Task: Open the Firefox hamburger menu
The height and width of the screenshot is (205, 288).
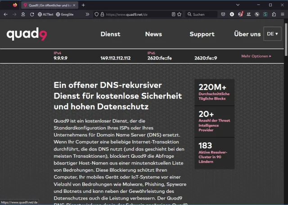Action: tap(283, 14)
